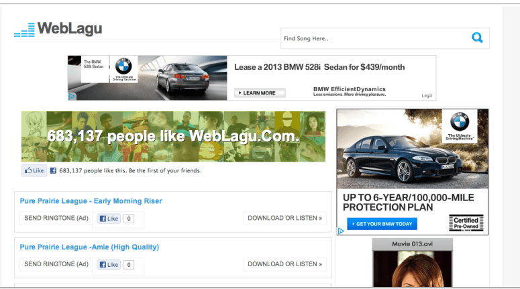The width and height of the screenshot is (520, 289).
Task: Click SEND RINGTONE for Early Morning Riser
Action: tap(56, 218)
